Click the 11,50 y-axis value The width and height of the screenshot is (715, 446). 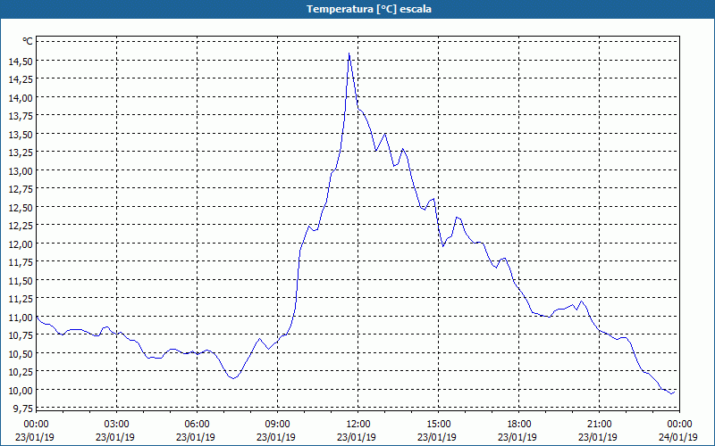(x=21, y=281)
